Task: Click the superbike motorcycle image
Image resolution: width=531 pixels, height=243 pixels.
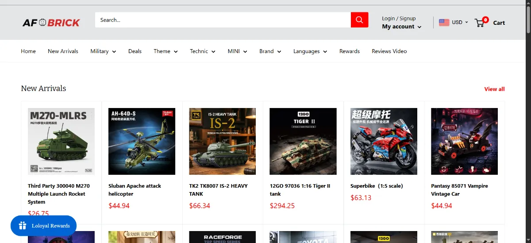Action: (x=384, y=141)
